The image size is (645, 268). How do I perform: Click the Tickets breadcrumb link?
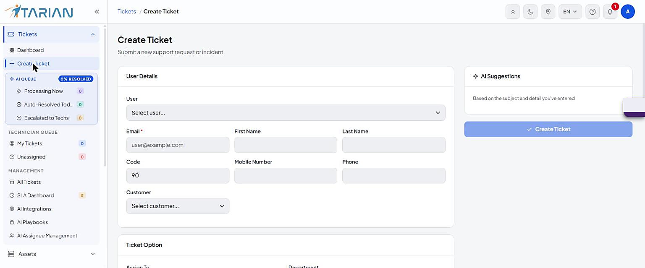coord(127,12)
